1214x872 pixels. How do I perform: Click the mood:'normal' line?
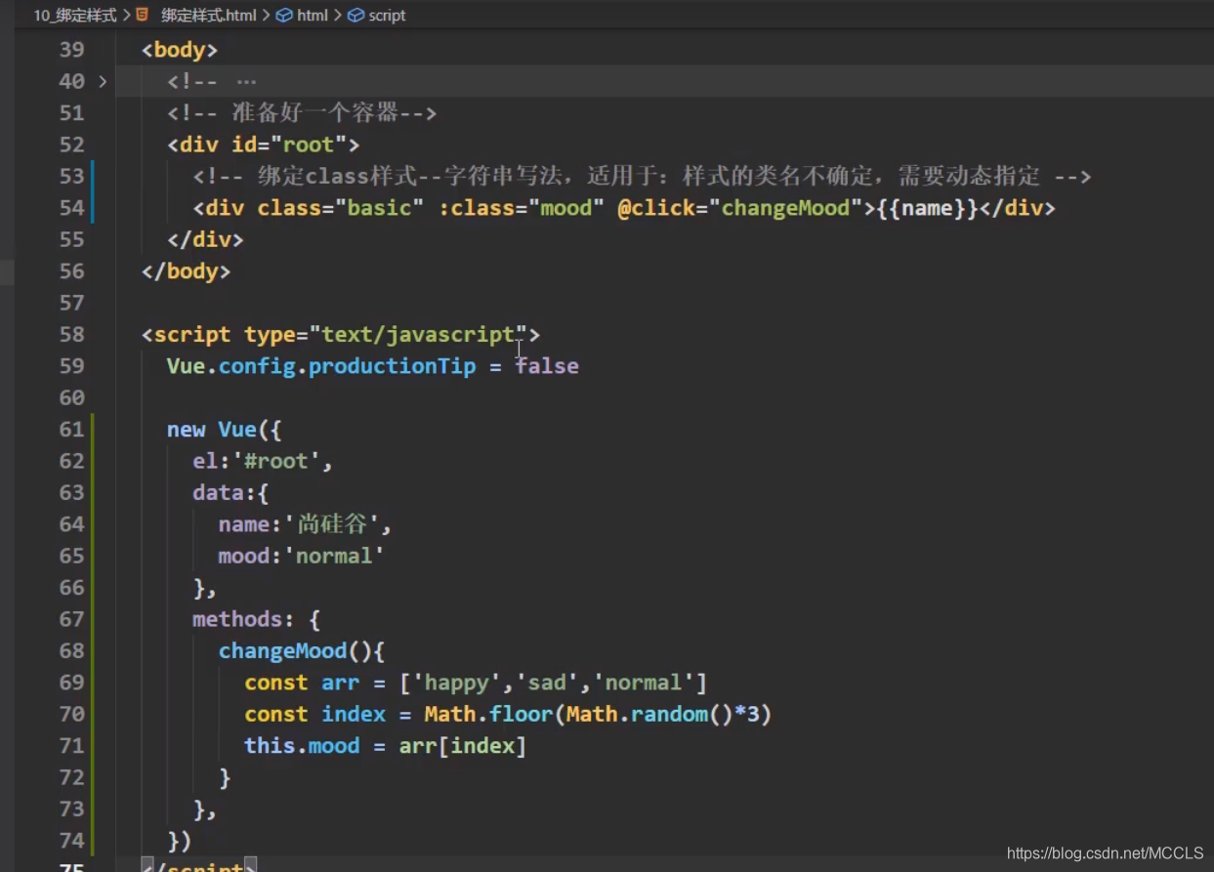point(301,556)
